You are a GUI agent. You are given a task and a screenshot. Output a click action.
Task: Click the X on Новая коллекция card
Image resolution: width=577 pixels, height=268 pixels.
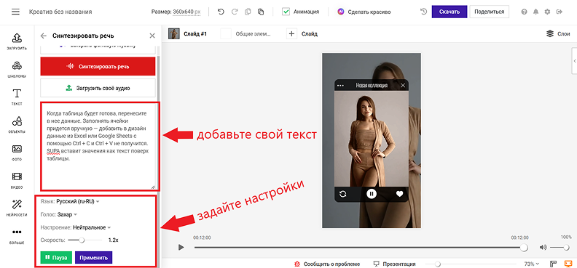403,86
